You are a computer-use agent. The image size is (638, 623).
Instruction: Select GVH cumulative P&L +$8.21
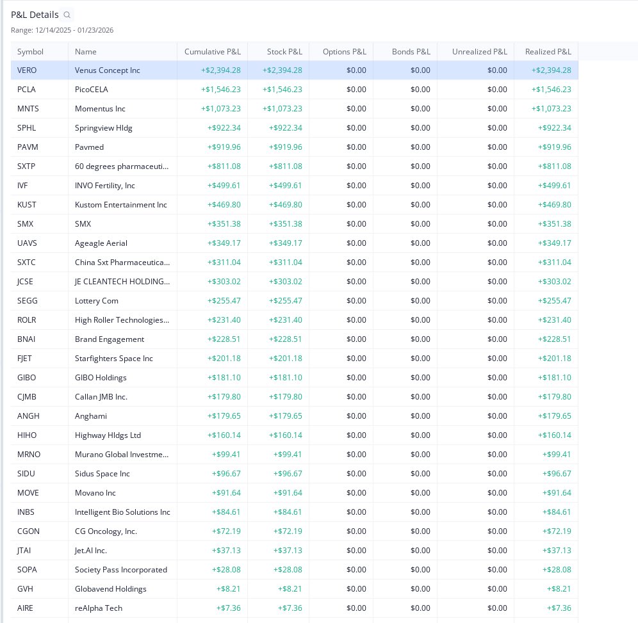pos(228,589)
